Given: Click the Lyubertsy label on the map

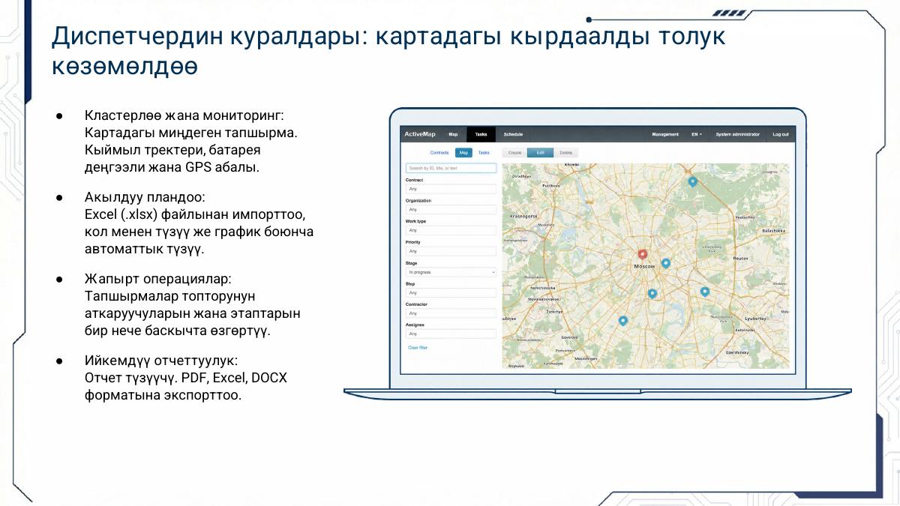Looking at the screenshot, I should pos(755,318).
